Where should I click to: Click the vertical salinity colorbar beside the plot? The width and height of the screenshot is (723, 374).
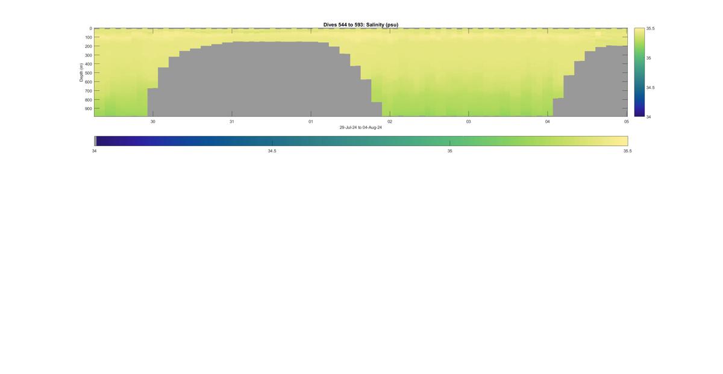pyautogui.click(x=639, y=72)
